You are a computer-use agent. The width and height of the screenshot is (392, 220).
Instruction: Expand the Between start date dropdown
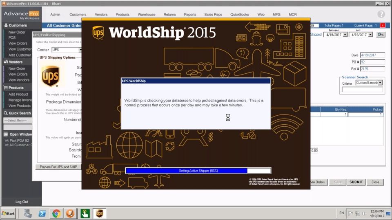(345, 35)
